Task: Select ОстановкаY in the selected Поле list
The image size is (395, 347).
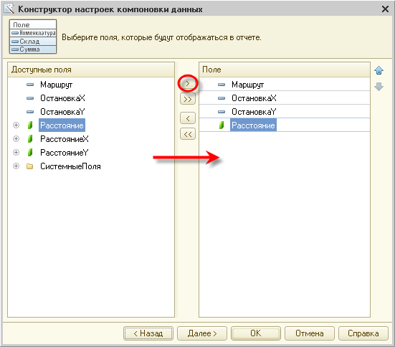Action: point(254,112)
